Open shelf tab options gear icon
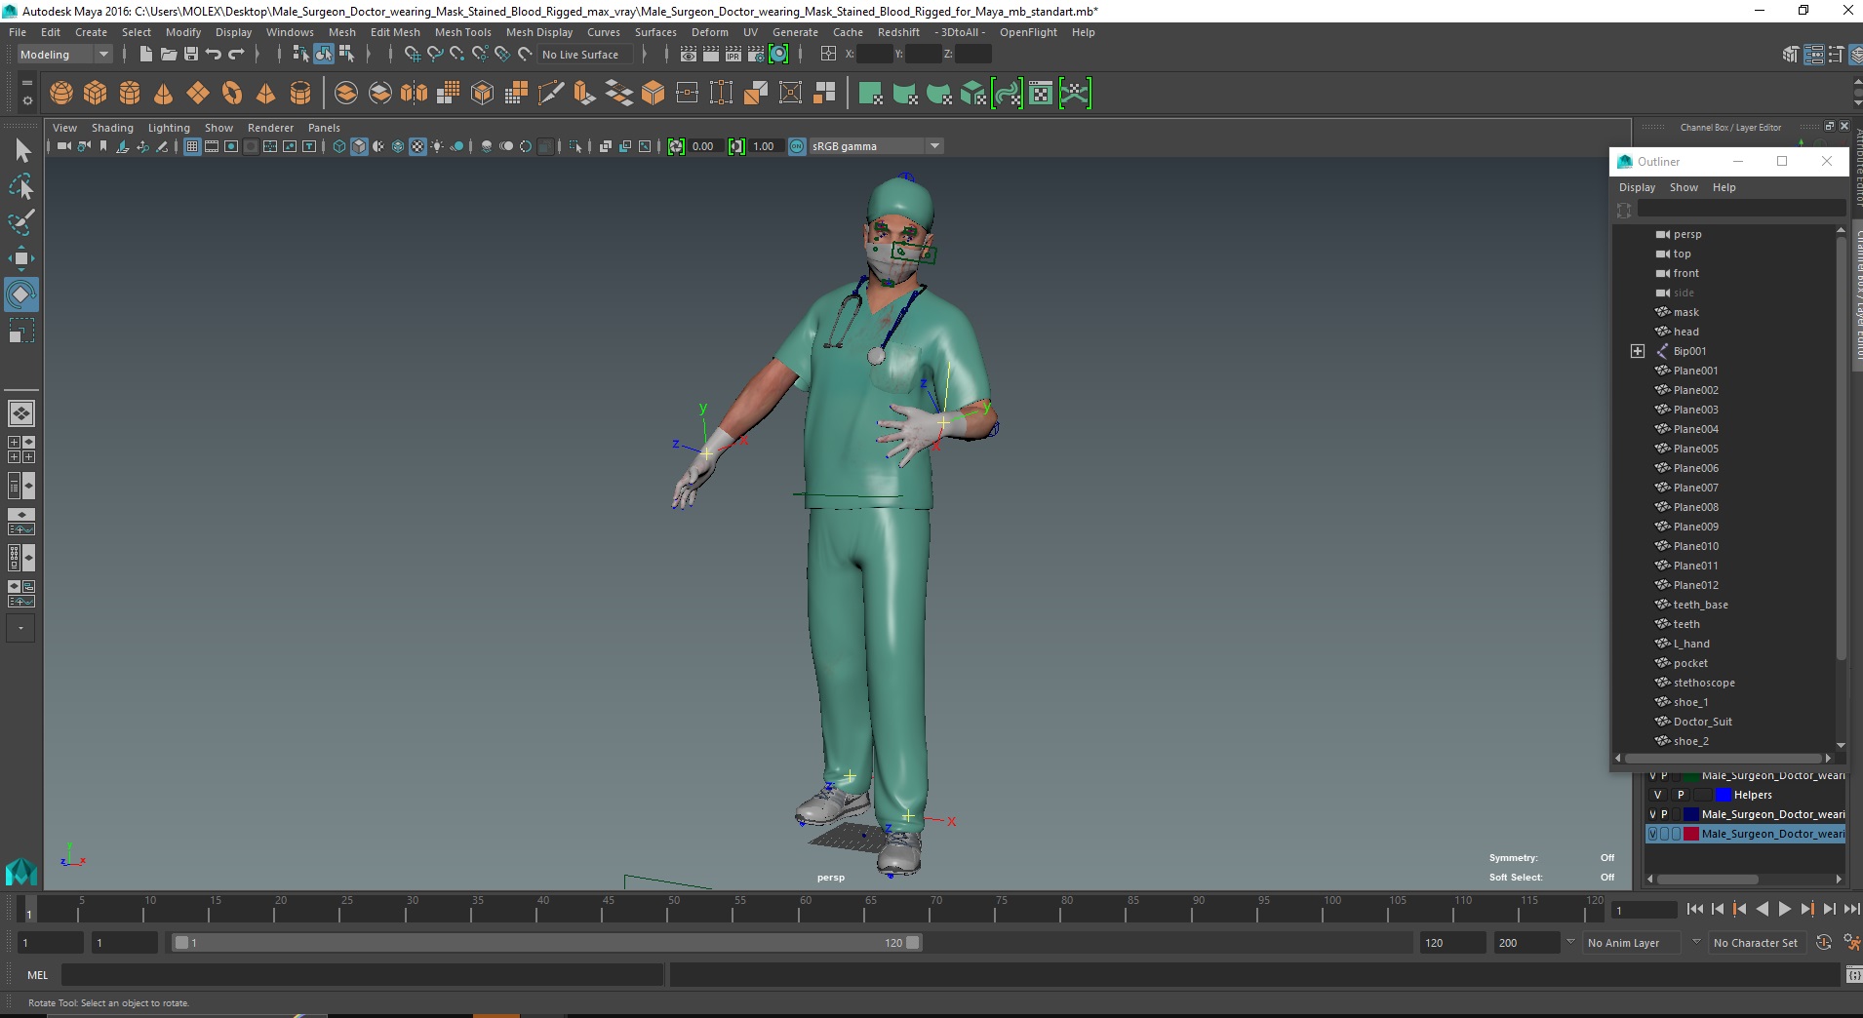This screenshot has width=1863, height=1018. pyautogui.click(x=26, y=99)
